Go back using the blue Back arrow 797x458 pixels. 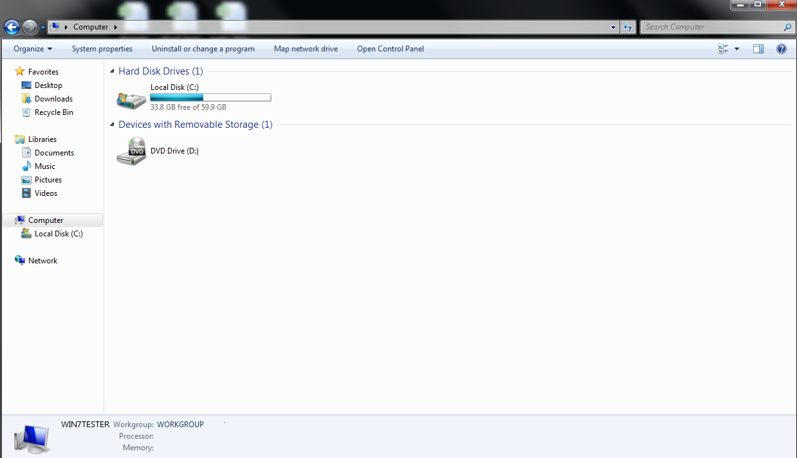click(12, 27)
